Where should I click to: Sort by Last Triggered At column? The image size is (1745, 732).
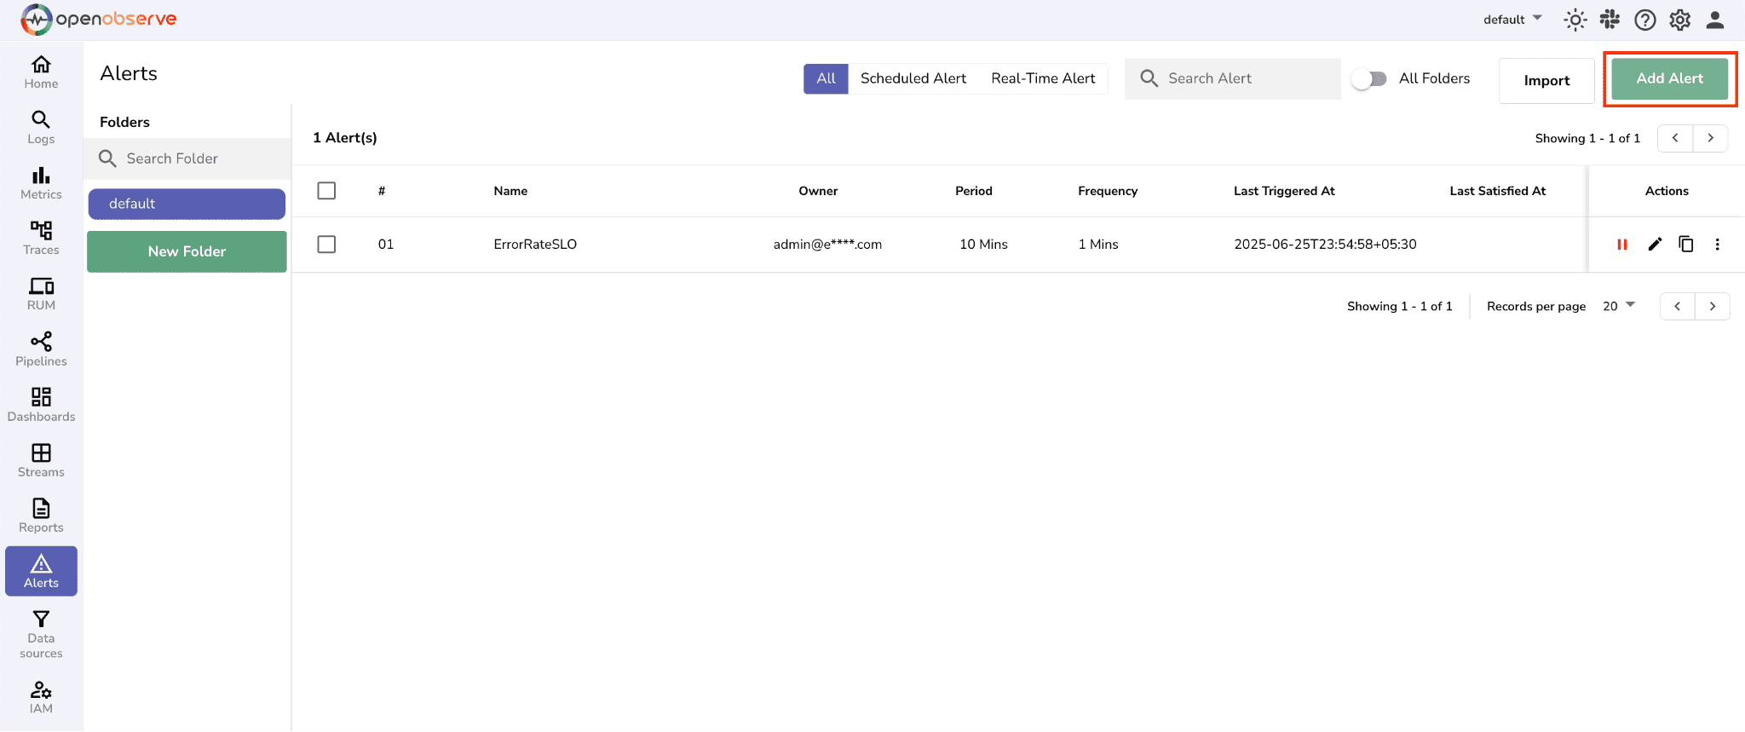(1284, 191)
